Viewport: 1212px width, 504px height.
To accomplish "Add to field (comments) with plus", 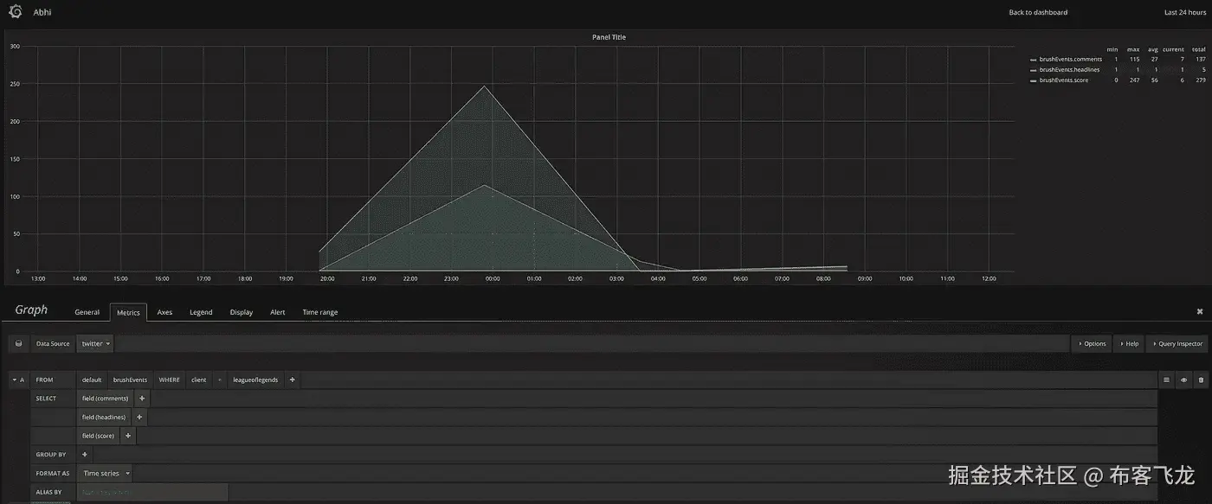I will click(x=143, y=399).
